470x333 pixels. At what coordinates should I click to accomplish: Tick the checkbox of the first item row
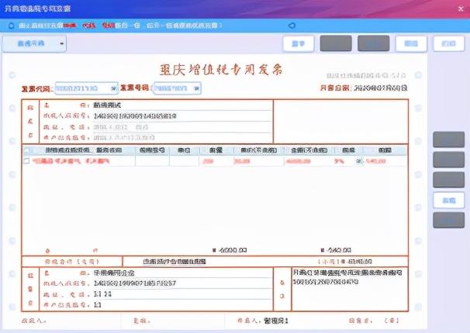coord(26,161)
